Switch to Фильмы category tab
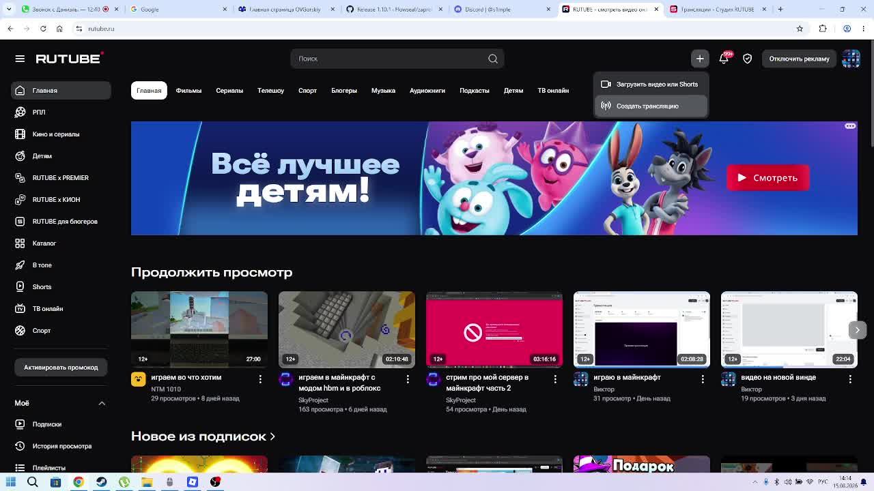874x491 pixels. 188,91
